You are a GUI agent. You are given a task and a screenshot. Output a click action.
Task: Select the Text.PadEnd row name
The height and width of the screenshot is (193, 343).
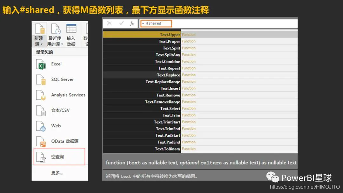[169, 142]
